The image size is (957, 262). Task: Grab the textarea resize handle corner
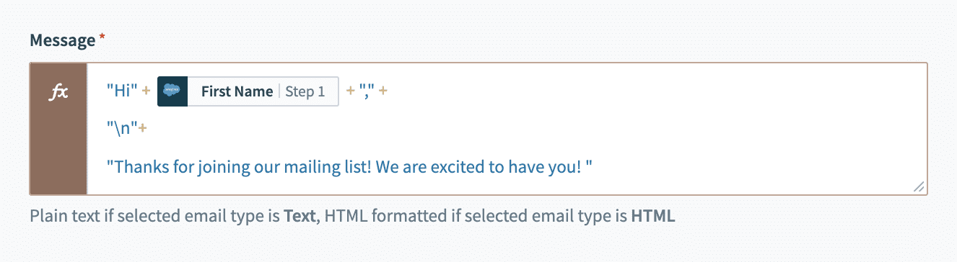coord(919,186)
